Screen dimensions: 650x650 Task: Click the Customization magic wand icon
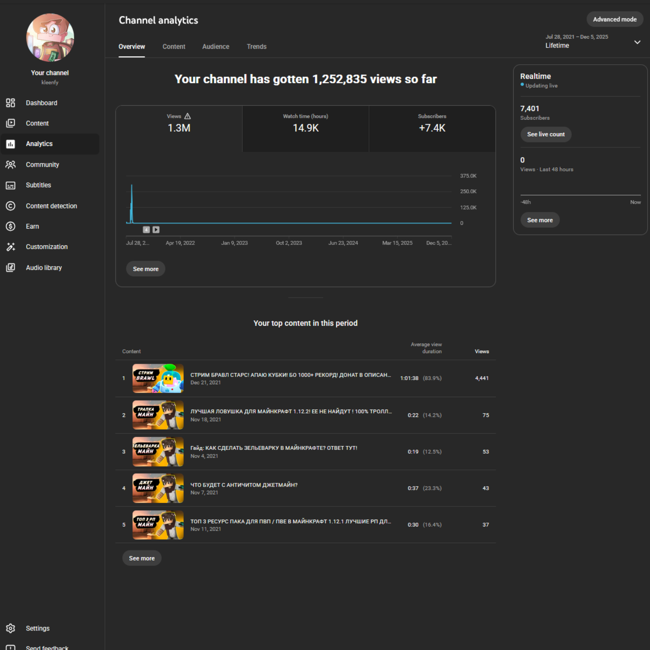(x=10, y=247)
